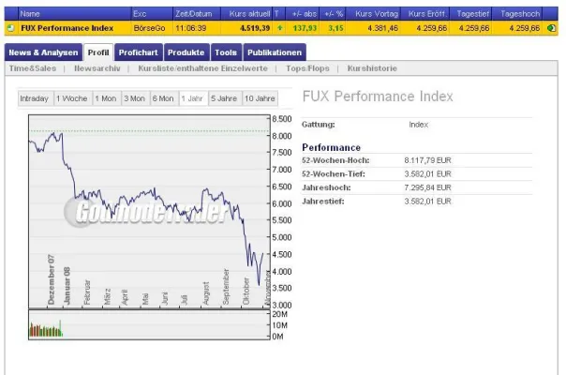The height and width of the screenshot is (375, 566).
Task: Open the Newsarchiv link
Action: [x=98, y=69]
